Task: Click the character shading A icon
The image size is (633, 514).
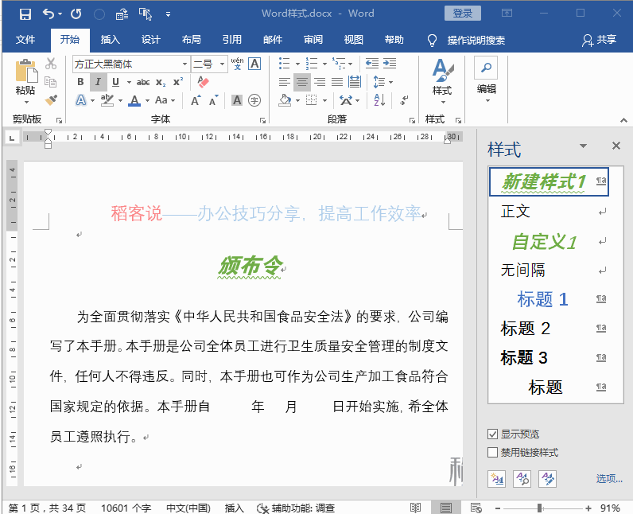Action: pos(236,100)
